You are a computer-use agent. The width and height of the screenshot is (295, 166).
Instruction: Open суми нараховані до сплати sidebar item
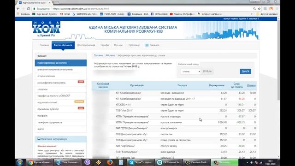pos(61,63)
